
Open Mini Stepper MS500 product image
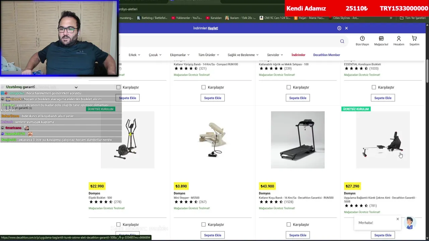(x=213, y=140)
